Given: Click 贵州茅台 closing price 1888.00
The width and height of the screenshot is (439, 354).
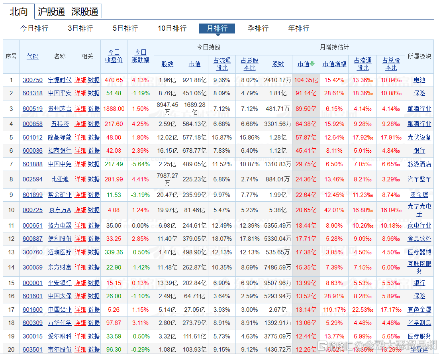Looking at the screenshot, I should (114, 109).
